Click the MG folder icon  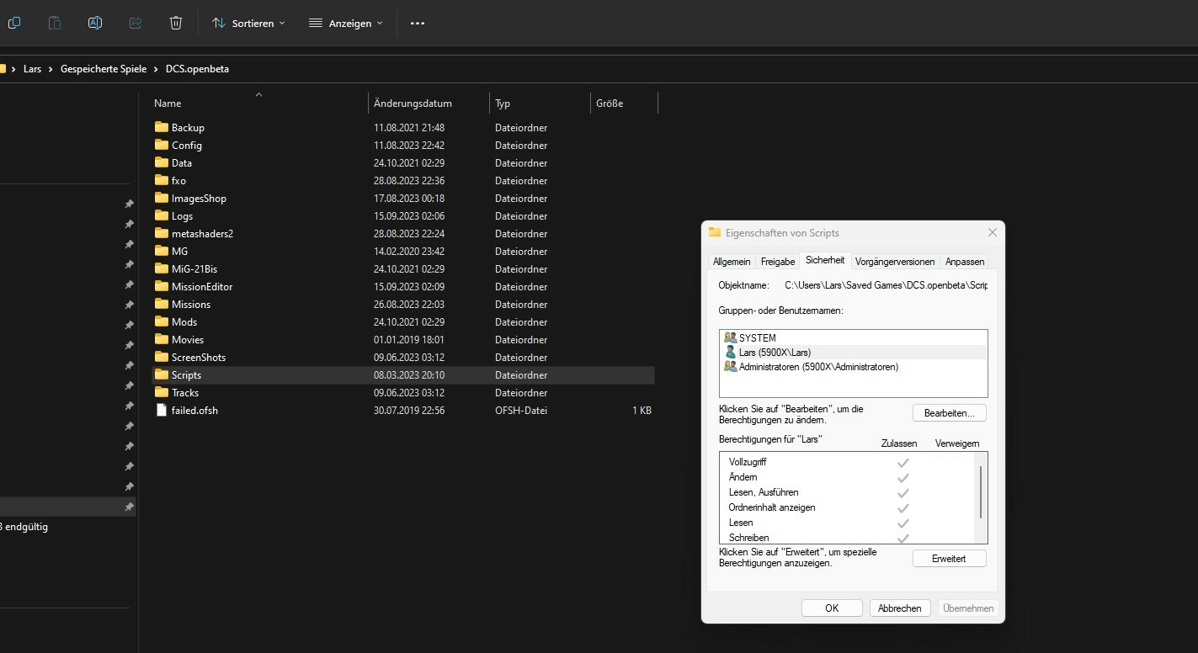coord(162,251)
